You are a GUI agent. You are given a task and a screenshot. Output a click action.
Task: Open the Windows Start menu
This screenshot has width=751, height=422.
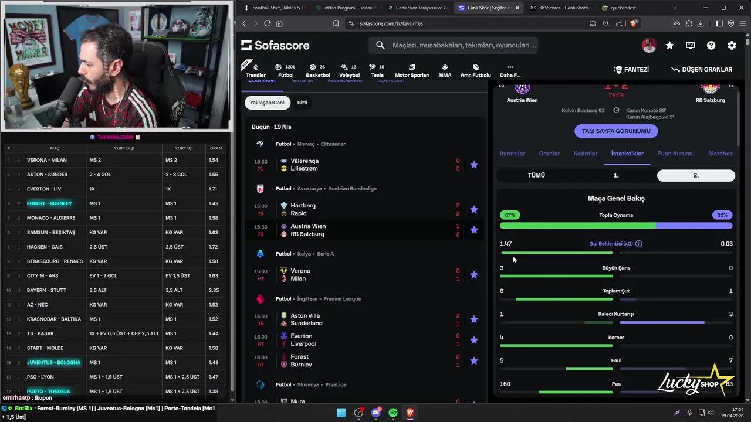tap(341, 413)
